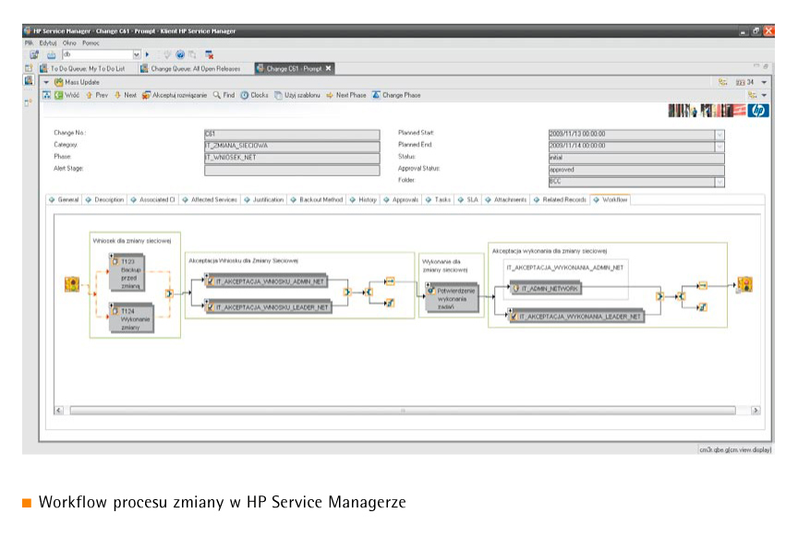Screen dimensions: 798x537
Task: Select Potwierdzenie wykonania zadań node
Action: tap(452, 298)
